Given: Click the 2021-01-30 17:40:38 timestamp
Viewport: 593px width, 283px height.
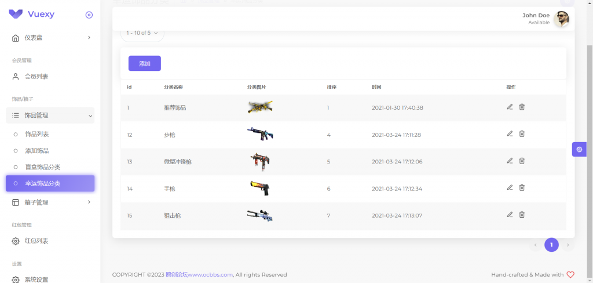Looking at the screenshot, I should [397, 108].
